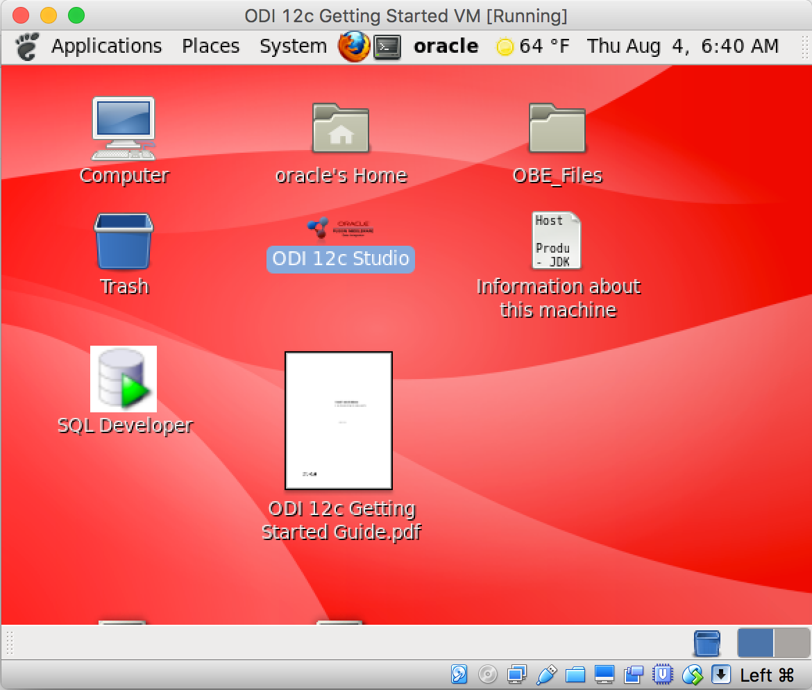Viewport: 812px width, 690px height.
Task: Click the OBE_Files label text
Action: [x=558, y=176]
